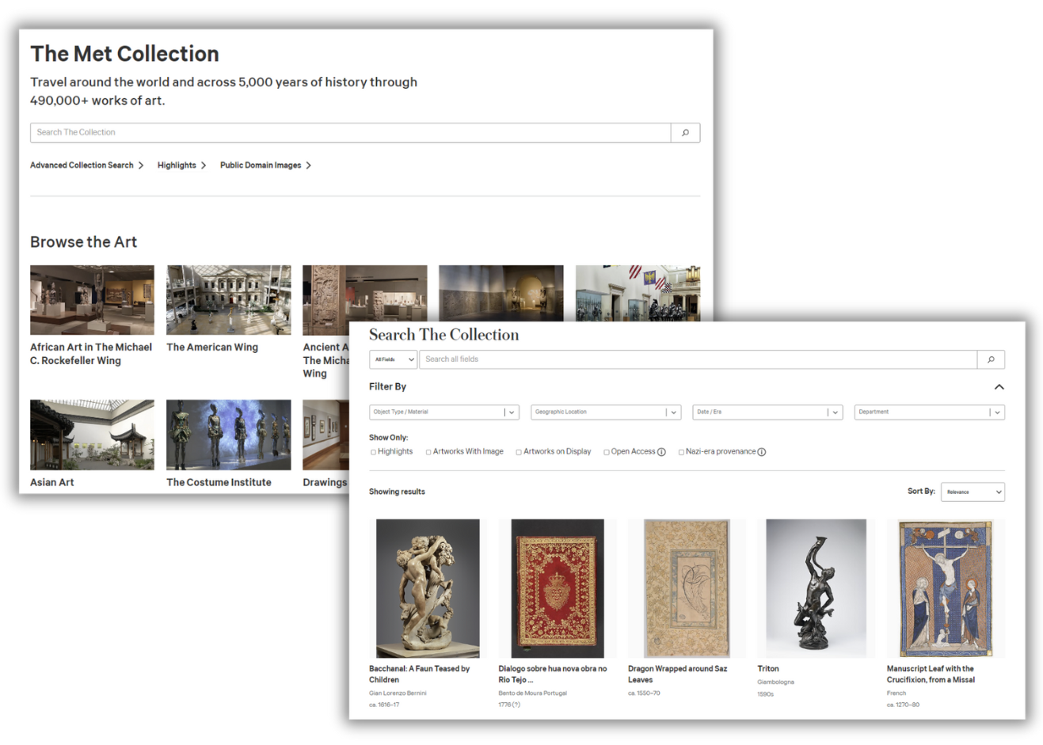This screenshot has height=745, width=1043.
Task: Click the Dragon Wrapped around Saz Leaves image
Action: (x=687, y=588)
